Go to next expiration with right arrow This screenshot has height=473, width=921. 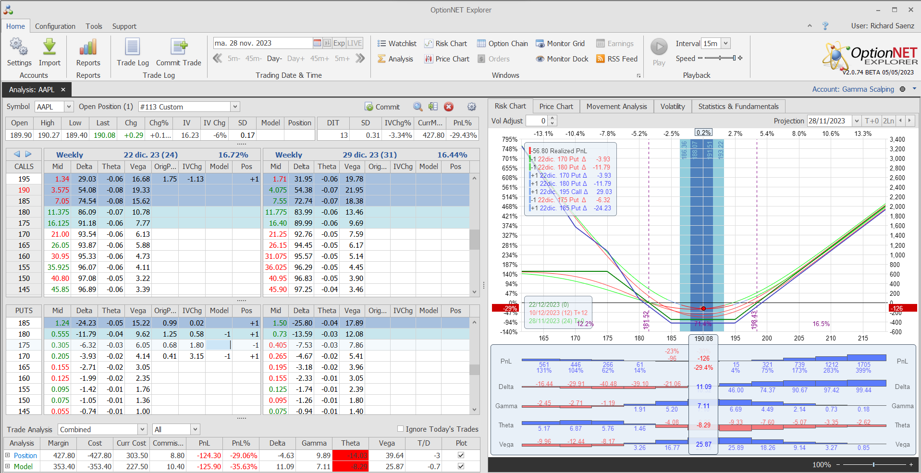pos(28,154)
